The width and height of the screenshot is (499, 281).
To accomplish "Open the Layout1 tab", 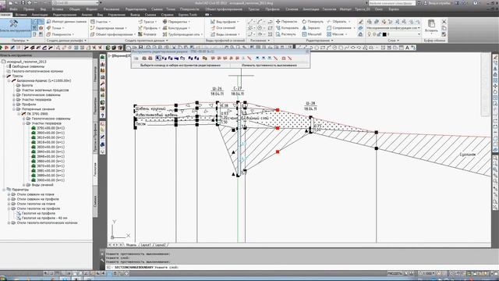I will point(146,245).
